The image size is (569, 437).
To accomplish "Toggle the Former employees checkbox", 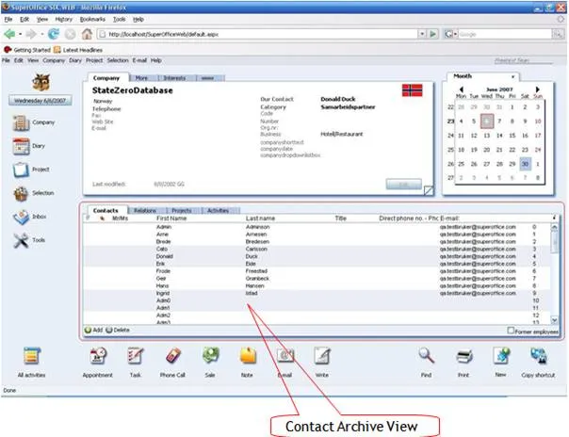I will 510,331.
